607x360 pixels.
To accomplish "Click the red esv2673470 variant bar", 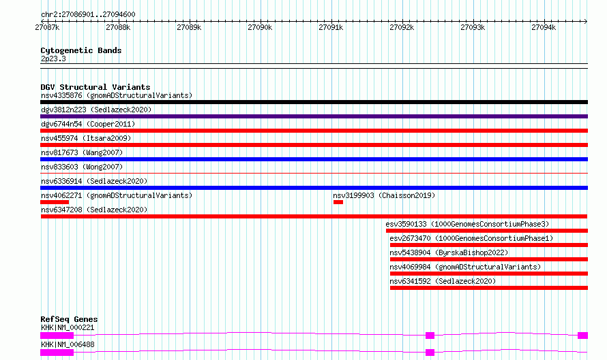I will tap(489, 245).
